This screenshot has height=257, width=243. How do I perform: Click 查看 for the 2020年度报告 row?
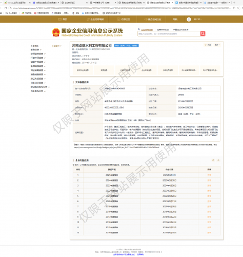[x=209, y=201]
